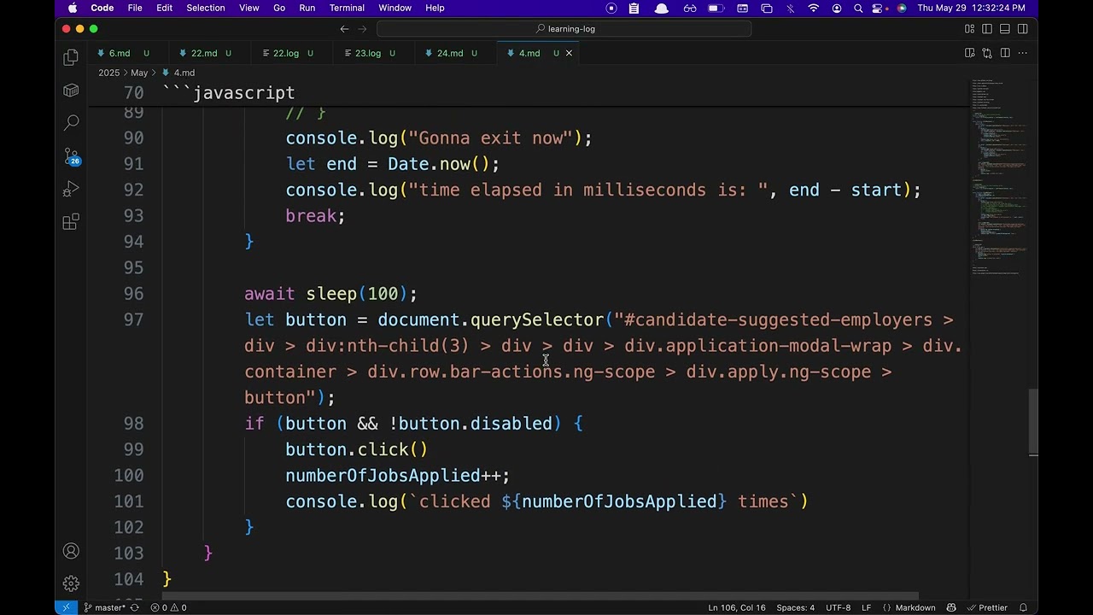The height and width of the screenshot is (615, 1093).
Task: Open the Search view in activity bar
Action: (71, 123)
